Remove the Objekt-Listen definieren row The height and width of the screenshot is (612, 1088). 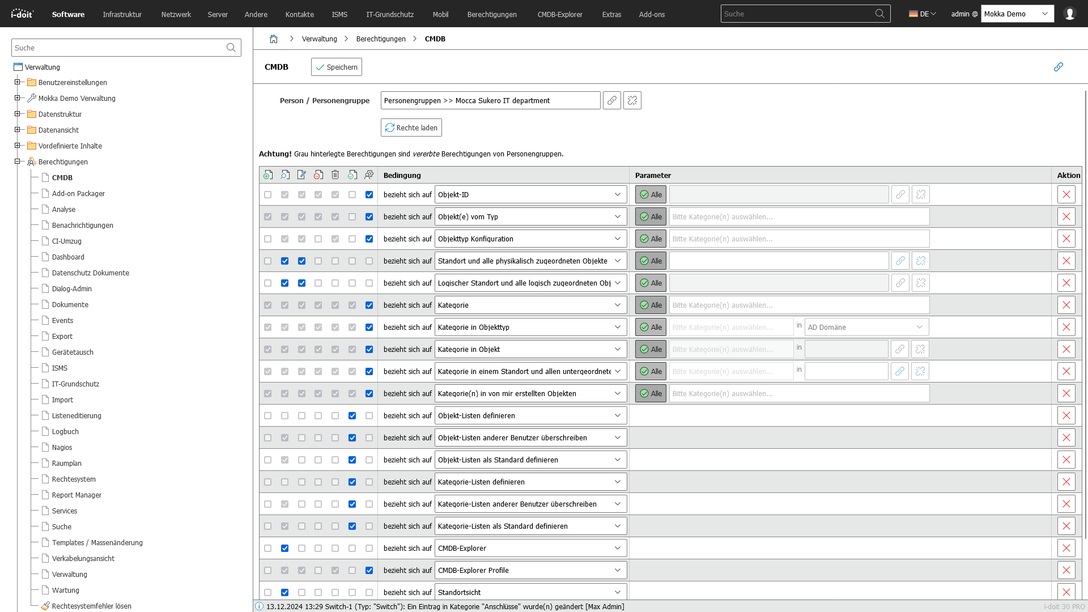pos(1066,415)
